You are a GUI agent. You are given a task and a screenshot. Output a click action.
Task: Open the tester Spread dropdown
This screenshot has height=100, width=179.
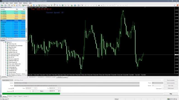click(162, 86)
